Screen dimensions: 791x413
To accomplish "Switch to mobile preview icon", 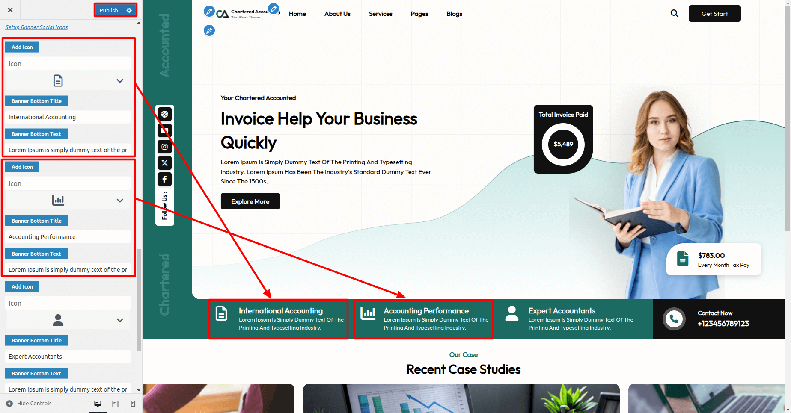I will (133, 404).
